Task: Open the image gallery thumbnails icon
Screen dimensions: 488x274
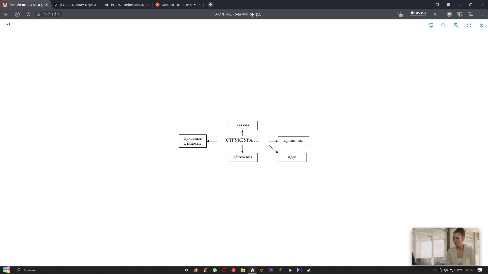Action: tap(431, 25)
